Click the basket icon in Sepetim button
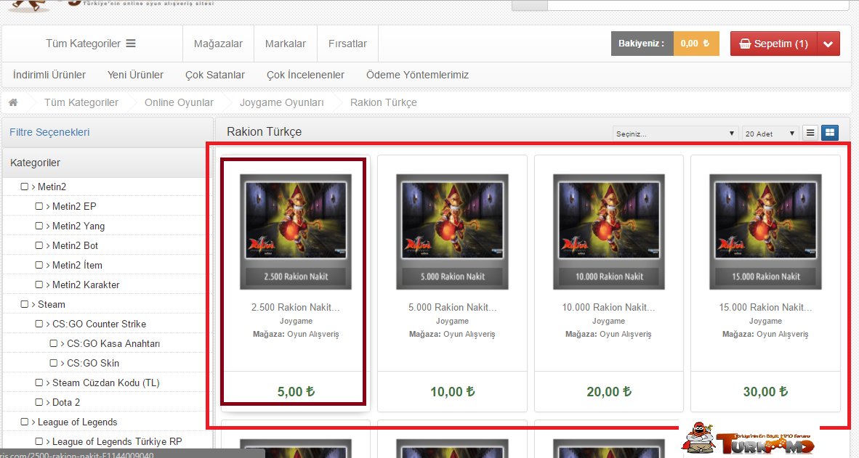The width and height of the screenshot is (859, 458). 745,44
